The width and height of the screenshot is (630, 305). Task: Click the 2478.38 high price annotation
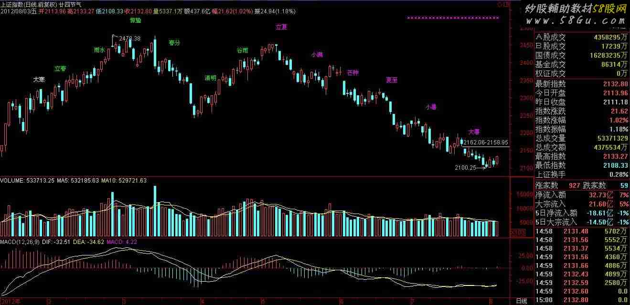coord(130,39)
